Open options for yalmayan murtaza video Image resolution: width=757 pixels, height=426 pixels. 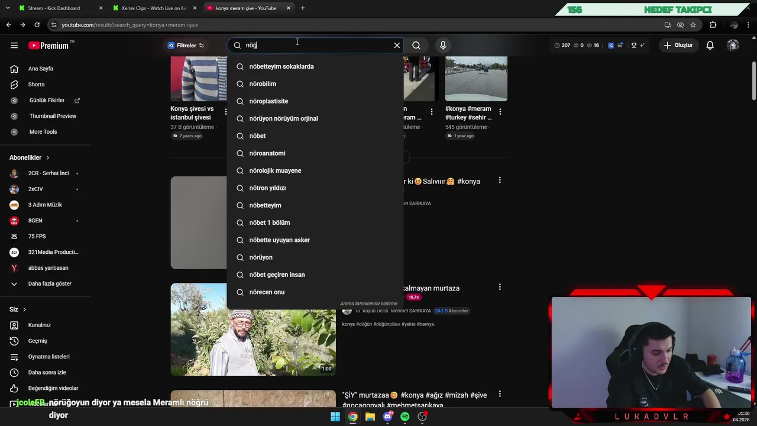point(500,287)
